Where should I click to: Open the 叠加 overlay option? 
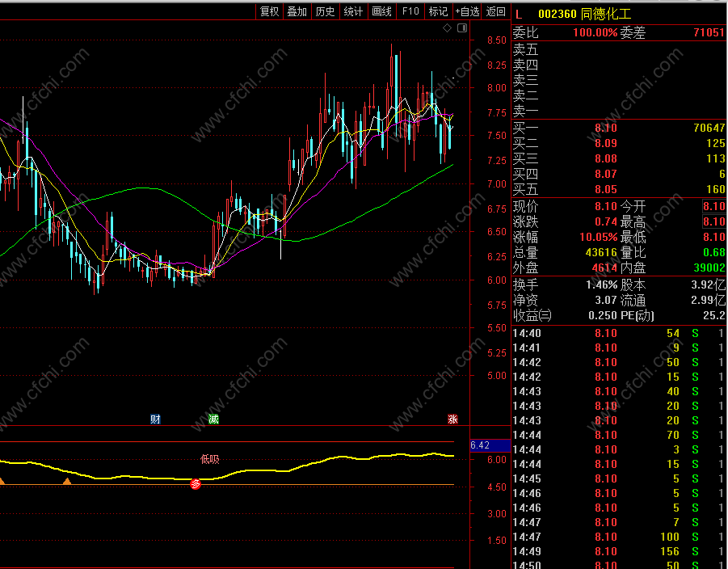pos(297,11)
